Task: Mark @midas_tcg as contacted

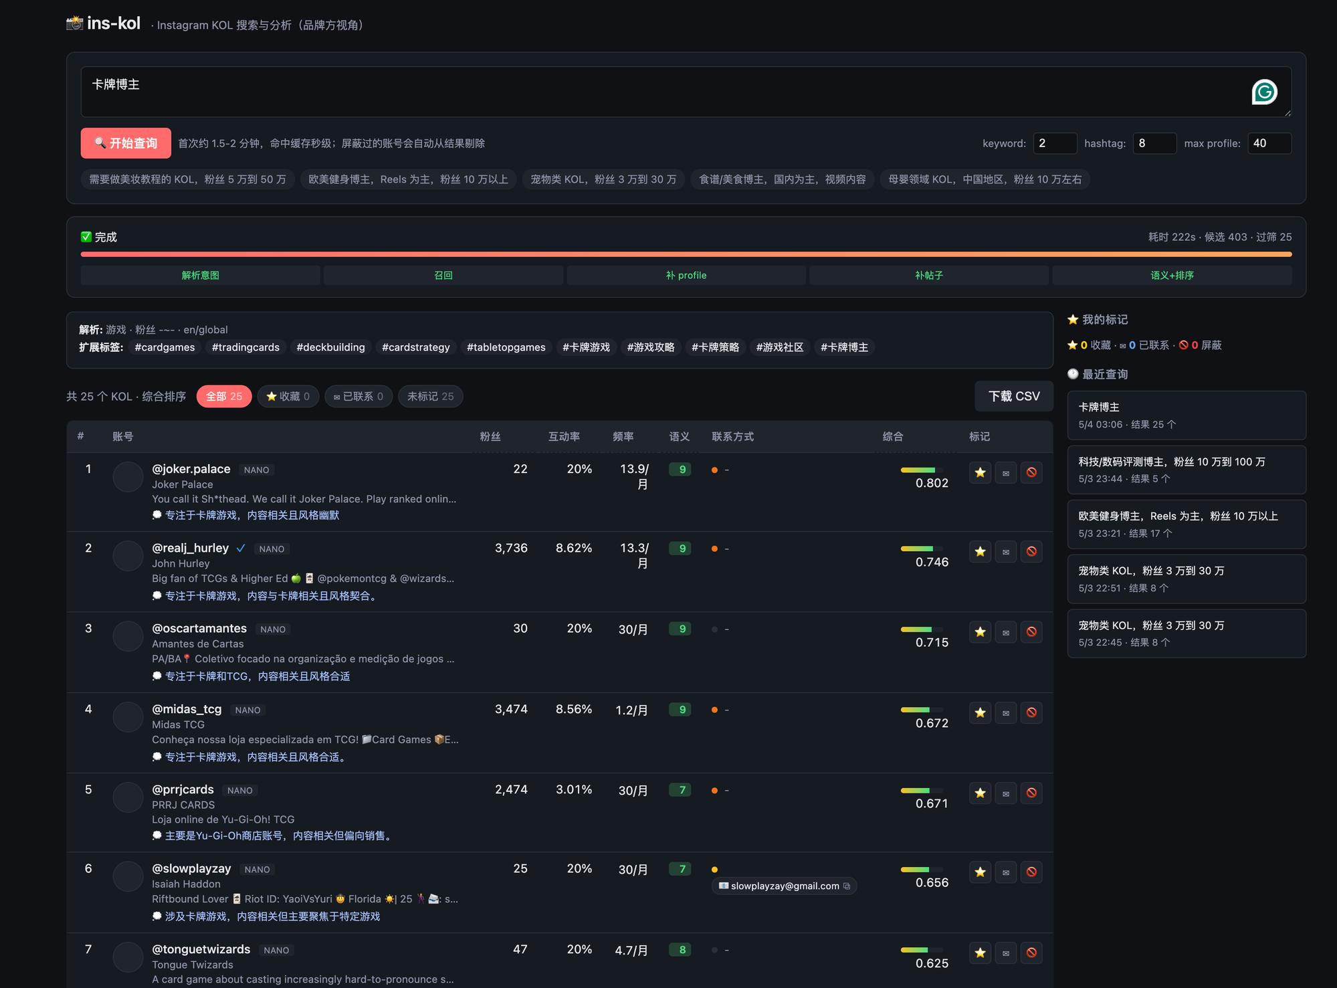Action: (1006, 712)
